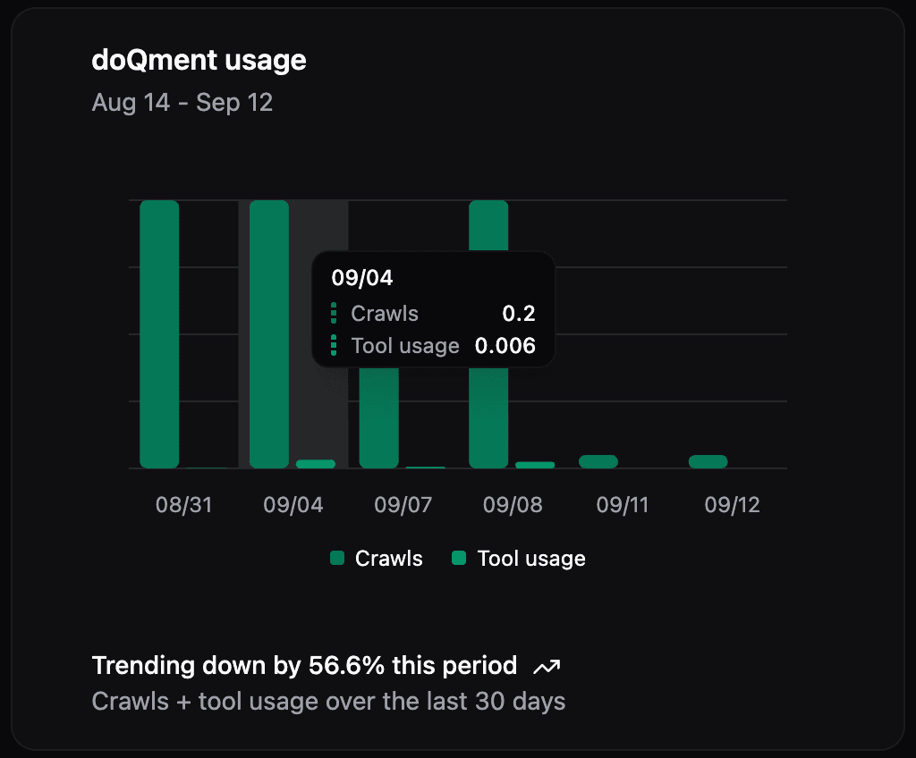Click the small Tool usage bar on 09/11
This screenshot has width=916, height=758.
[598, 459]
